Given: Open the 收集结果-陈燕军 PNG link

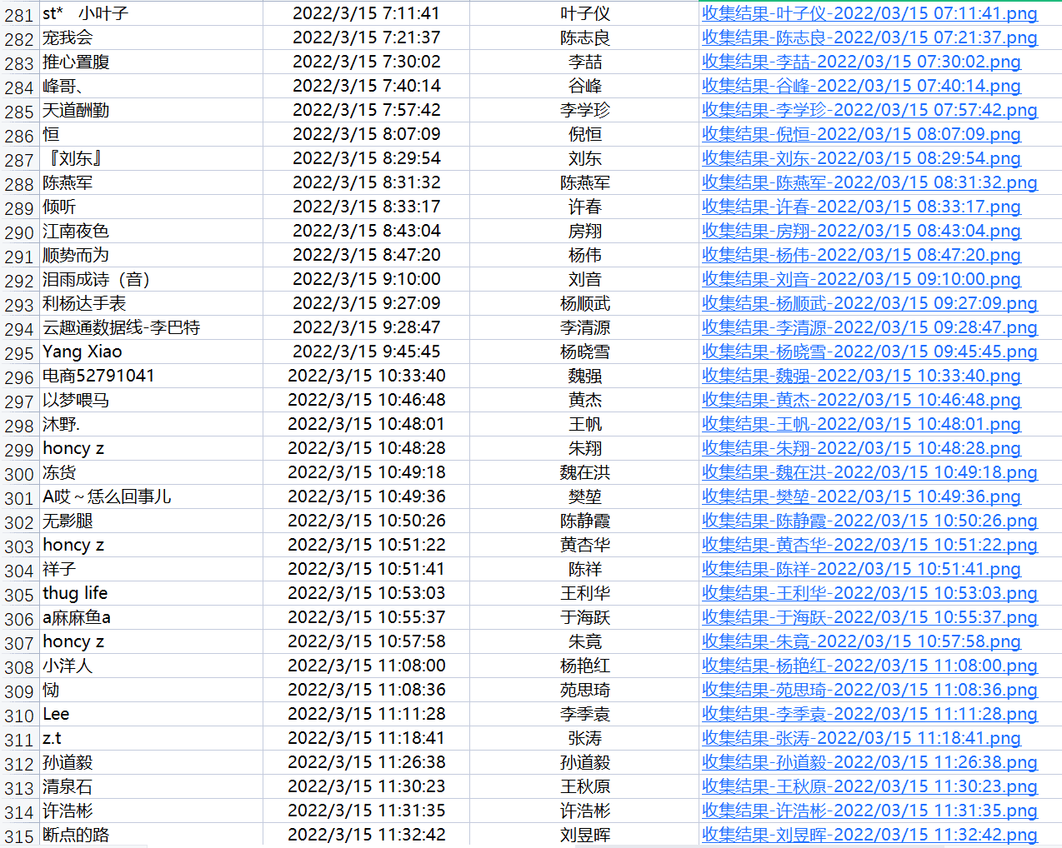Looking at the screenshot, I should click(869, 182).
